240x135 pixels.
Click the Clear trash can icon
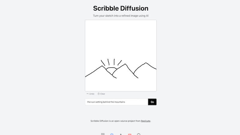point(98,94)
